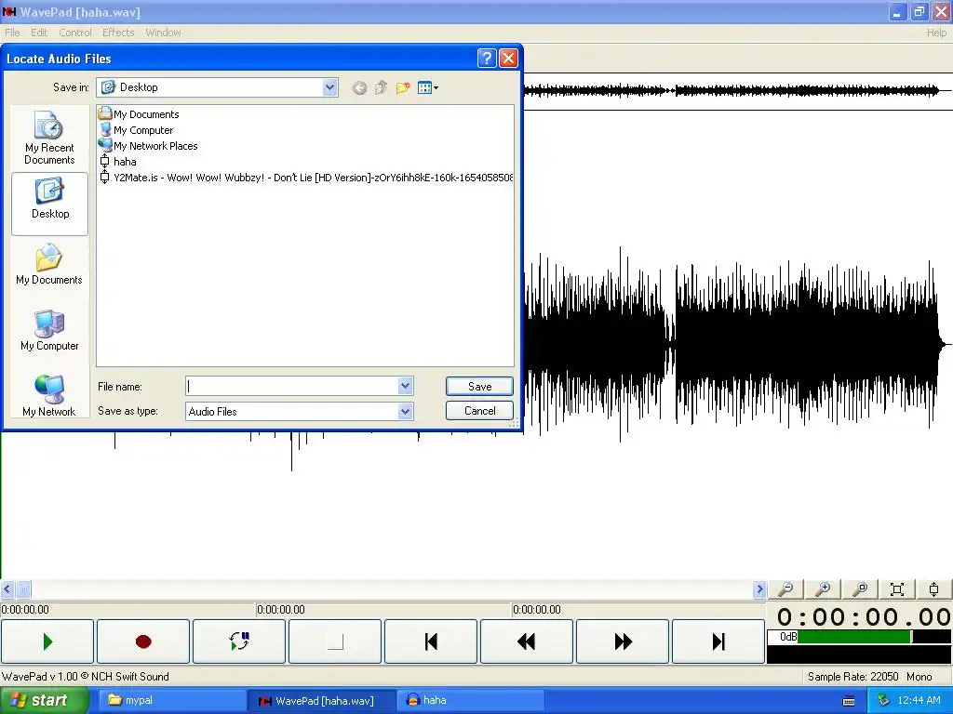953x714 pixels.
Task: Click the Rewind double-arrow button
Action: [527, 641]
